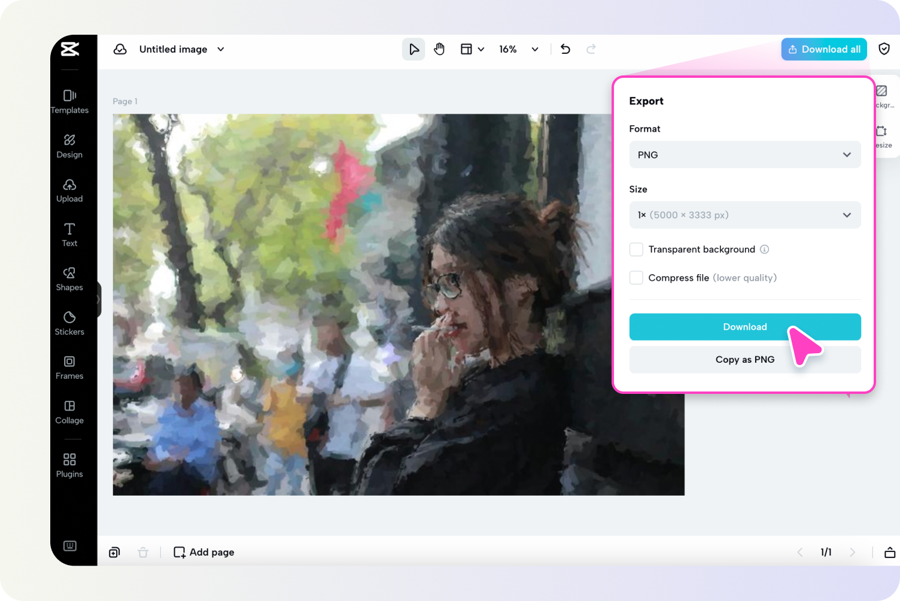The width and height of the screenshot is (900, 601).
Task: Click the 1/1 page indicator
Action: (x=826, y=553)
